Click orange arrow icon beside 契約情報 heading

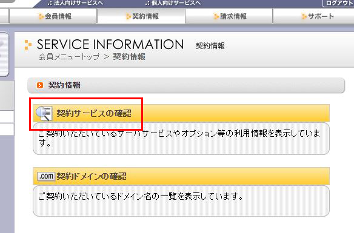pos(40,85)
